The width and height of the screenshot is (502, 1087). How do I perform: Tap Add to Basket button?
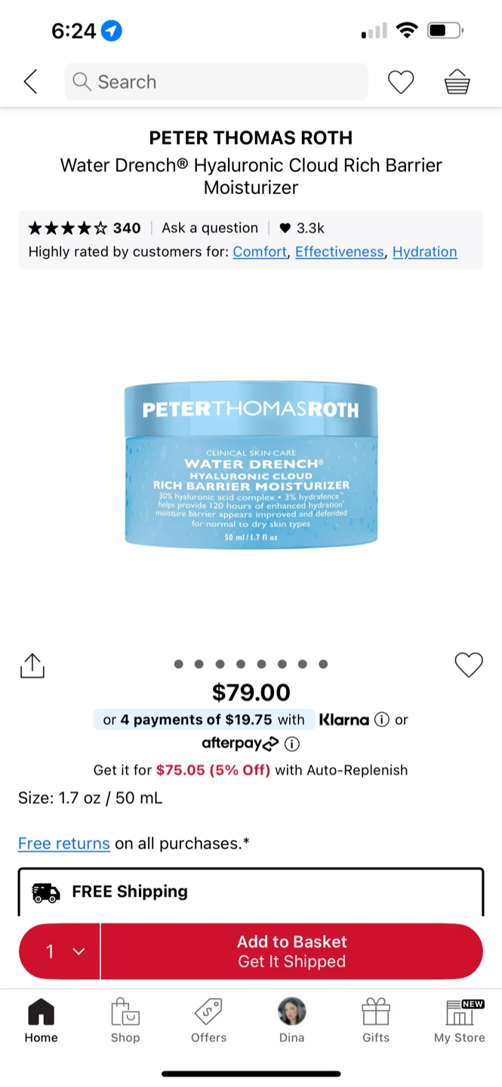pyautogui.click(x=292, y=951)
